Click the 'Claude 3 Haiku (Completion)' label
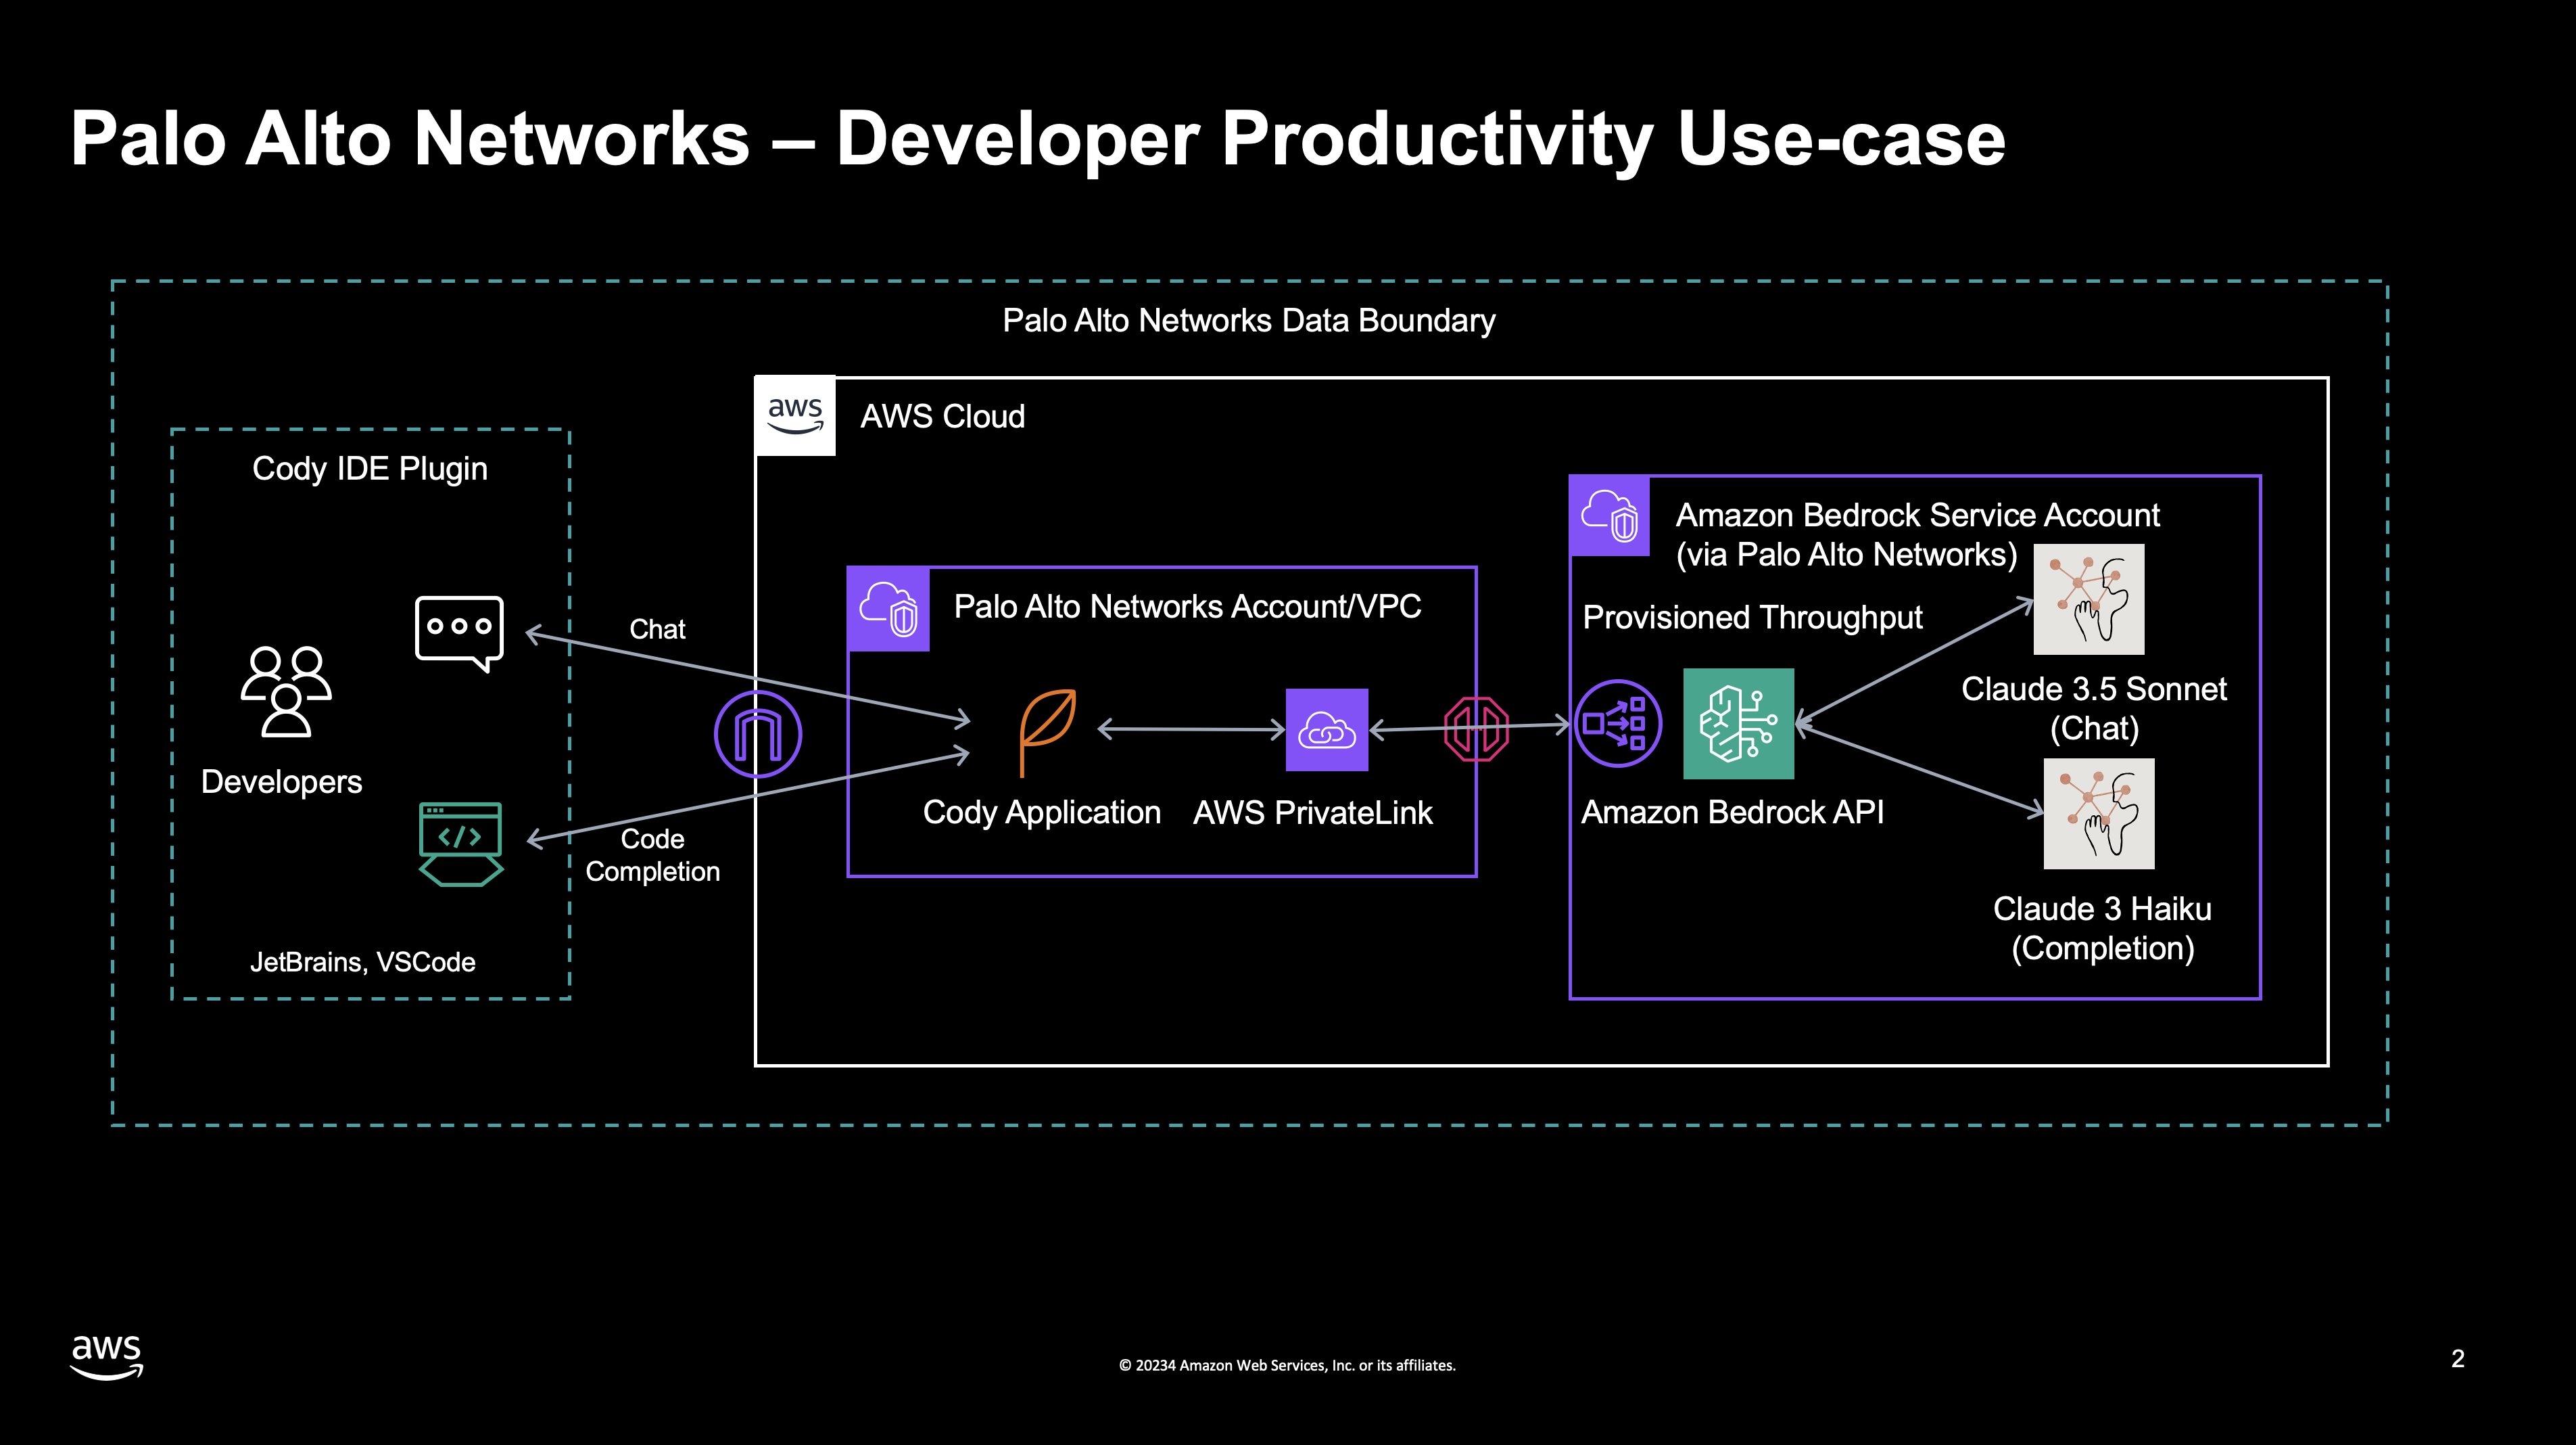This screenshot has height=1445, width=2576. click(x=2102, y=929)
